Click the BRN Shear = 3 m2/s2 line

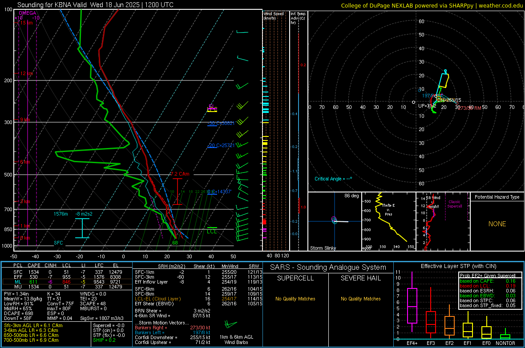(173, 311)
